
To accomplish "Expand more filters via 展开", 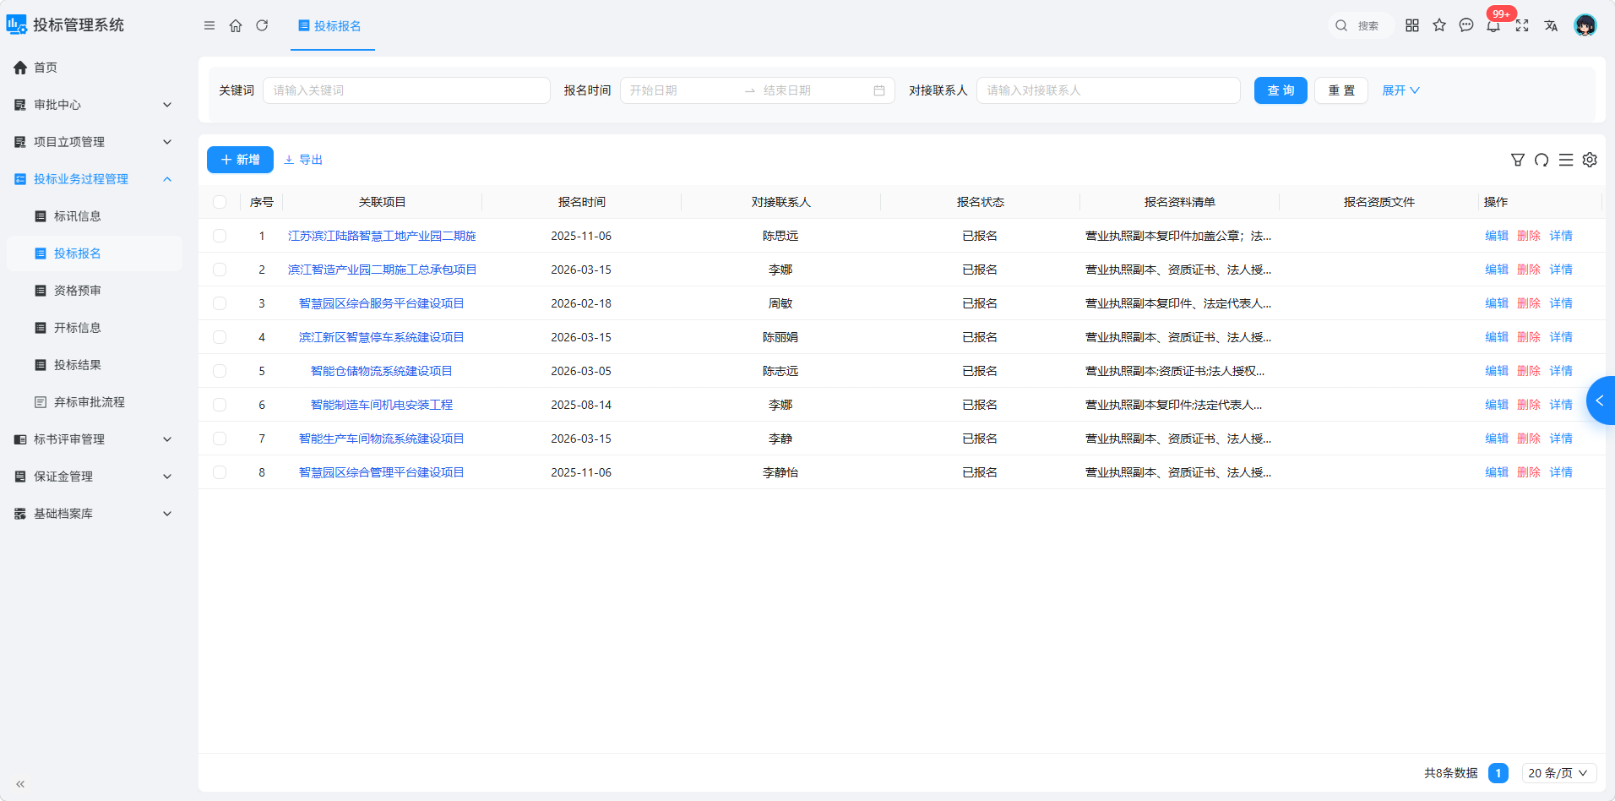I will [1400, 90].
